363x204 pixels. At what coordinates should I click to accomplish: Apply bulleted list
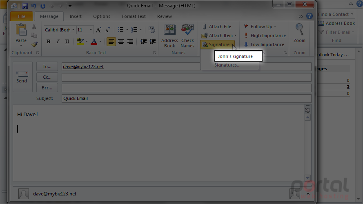120,30
